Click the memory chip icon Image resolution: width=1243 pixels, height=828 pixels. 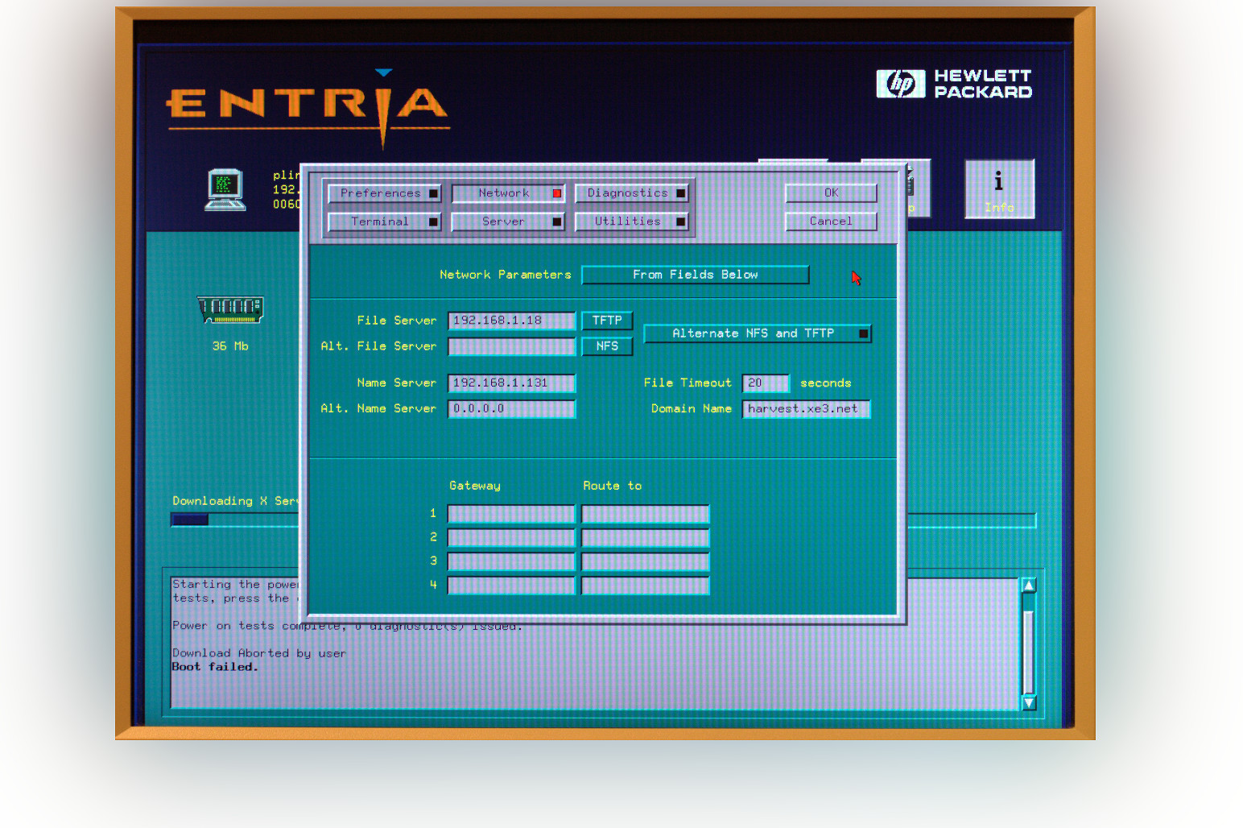[230, 309]
